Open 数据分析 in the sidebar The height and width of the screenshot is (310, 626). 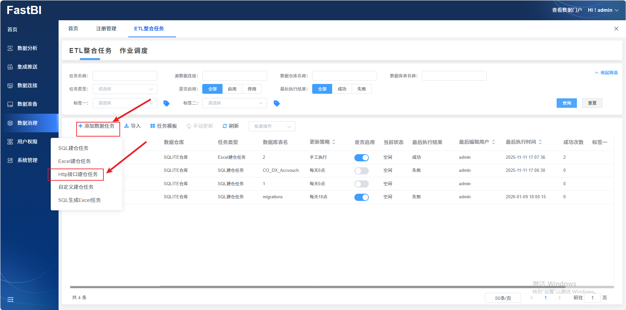coord(27,48)
